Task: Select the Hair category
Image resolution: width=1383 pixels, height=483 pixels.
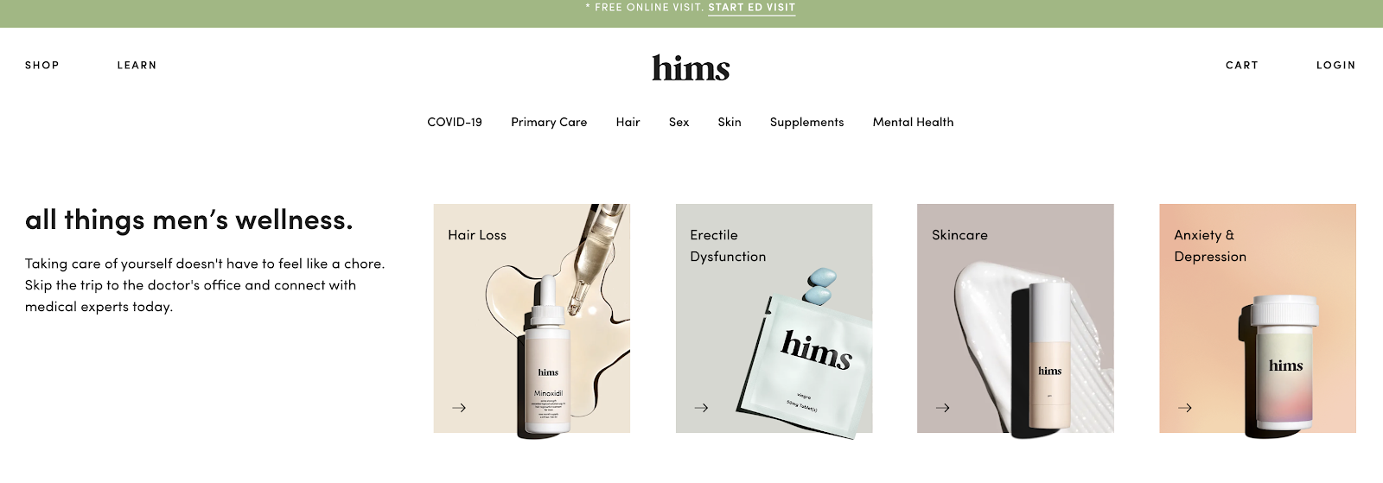Action: click(x=628, y=122)
